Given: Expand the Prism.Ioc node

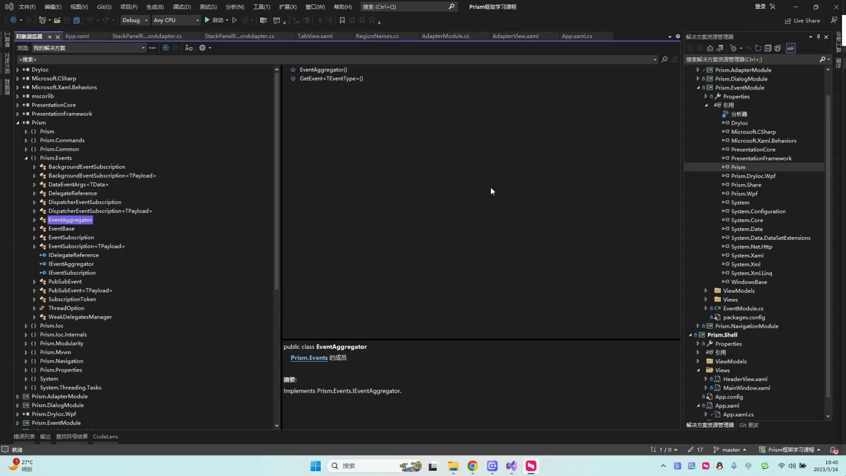Looking at the screenshot, I should click(25, 326).
